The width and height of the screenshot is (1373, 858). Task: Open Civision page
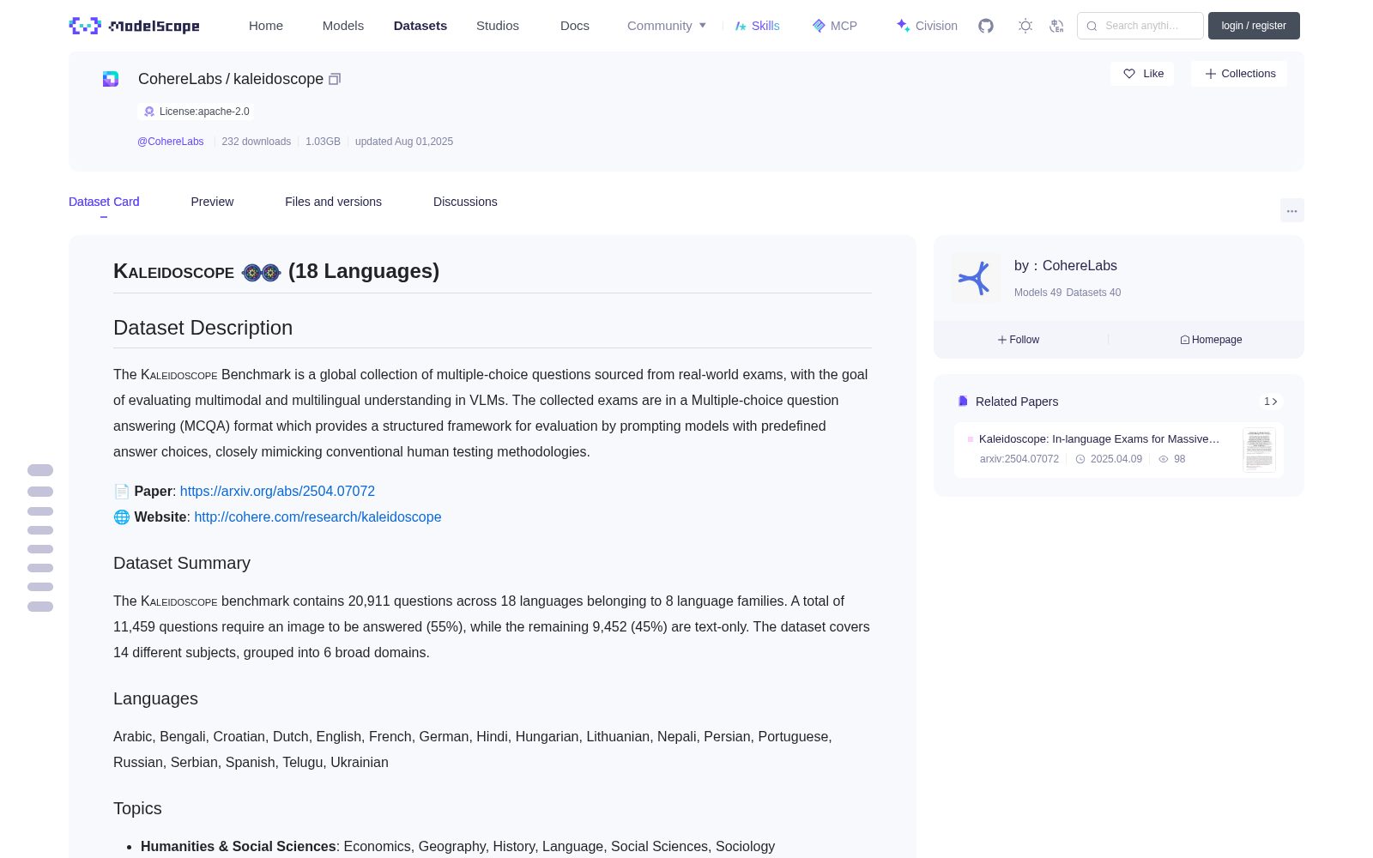pyautogui.click(x=927, y=26)
